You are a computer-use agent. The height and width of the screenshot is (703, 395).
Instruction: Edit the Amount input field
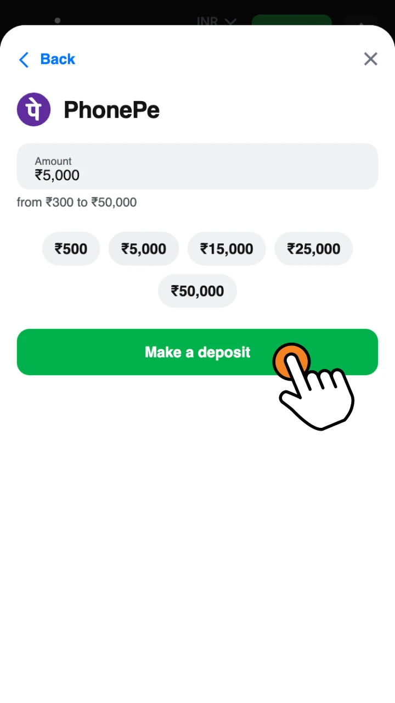[198, 168]
